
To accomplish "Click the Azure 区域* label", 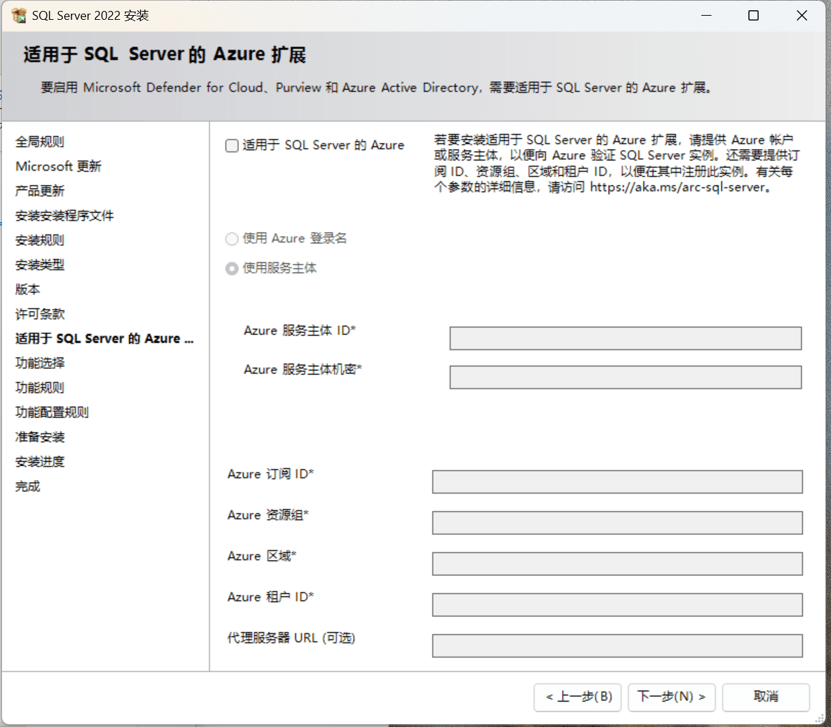I will pyautogui.click(x=262, y=556).
